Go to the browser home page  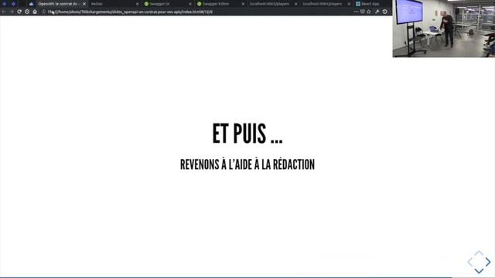[x=35, y=12]
